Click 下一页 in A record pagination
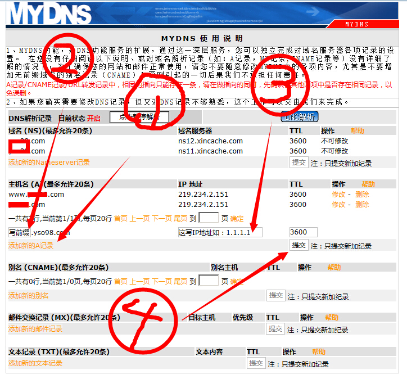The width and height of the screenshot is (407, 379). tap(162, 219)
